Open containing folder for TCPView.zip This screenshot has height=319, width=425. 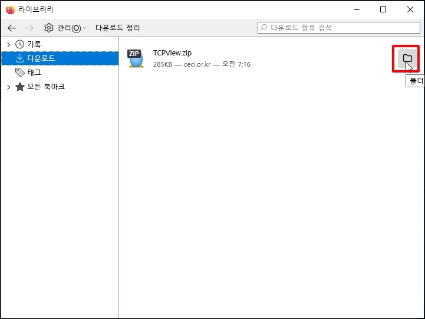point(407,58)
